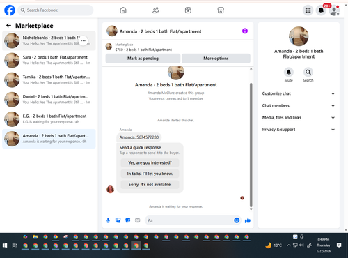Image resolution: width=348 pixels, height=258 pixels.
Task: Open the three-dot options on Nicholebanks chat
Action: (83, 40)
